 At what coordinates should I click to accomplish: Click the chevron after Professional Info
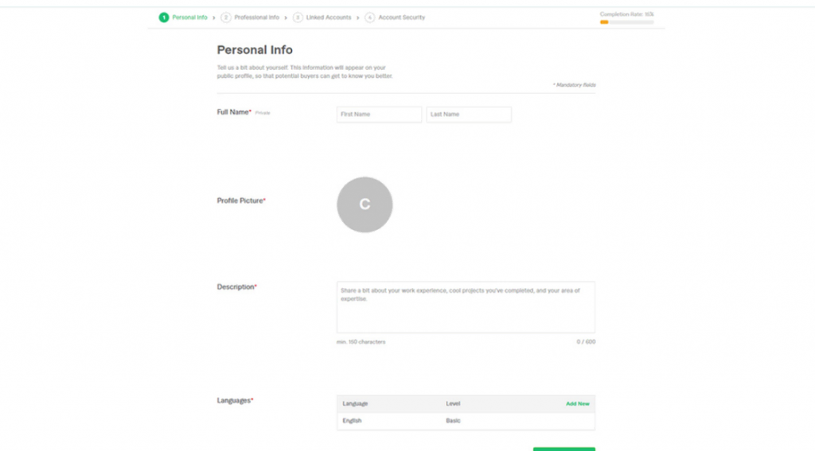(x=286, y=17)
